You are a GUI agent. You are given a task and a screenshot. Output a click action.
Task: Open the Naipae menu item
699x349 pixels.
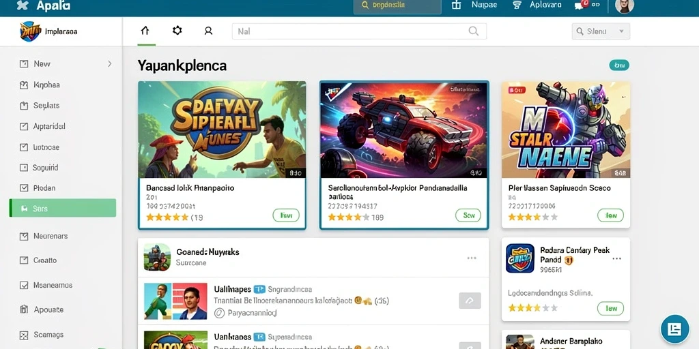point(484,5)
